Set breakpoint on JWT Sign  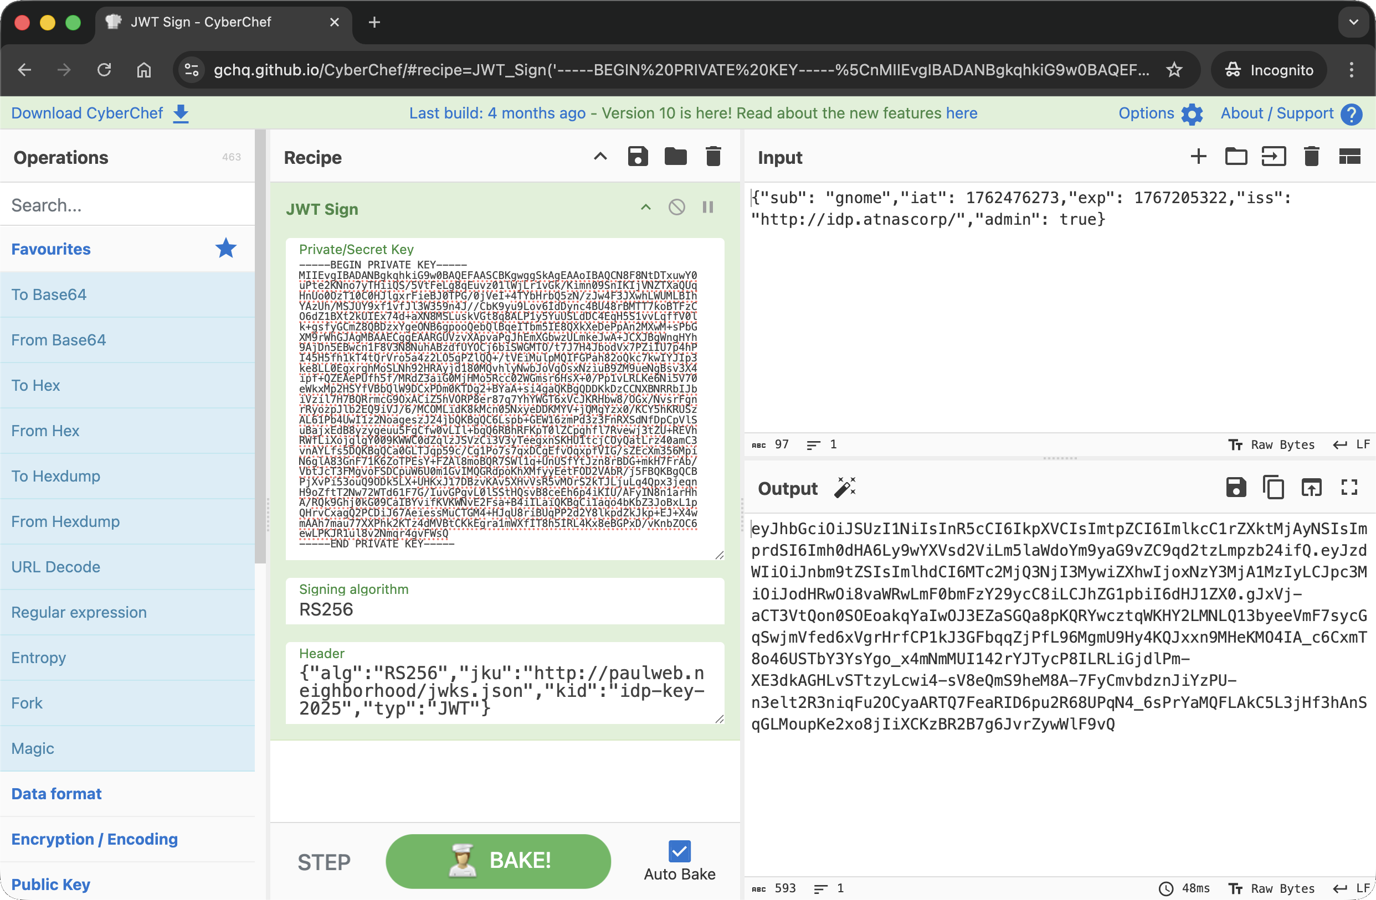707,208
